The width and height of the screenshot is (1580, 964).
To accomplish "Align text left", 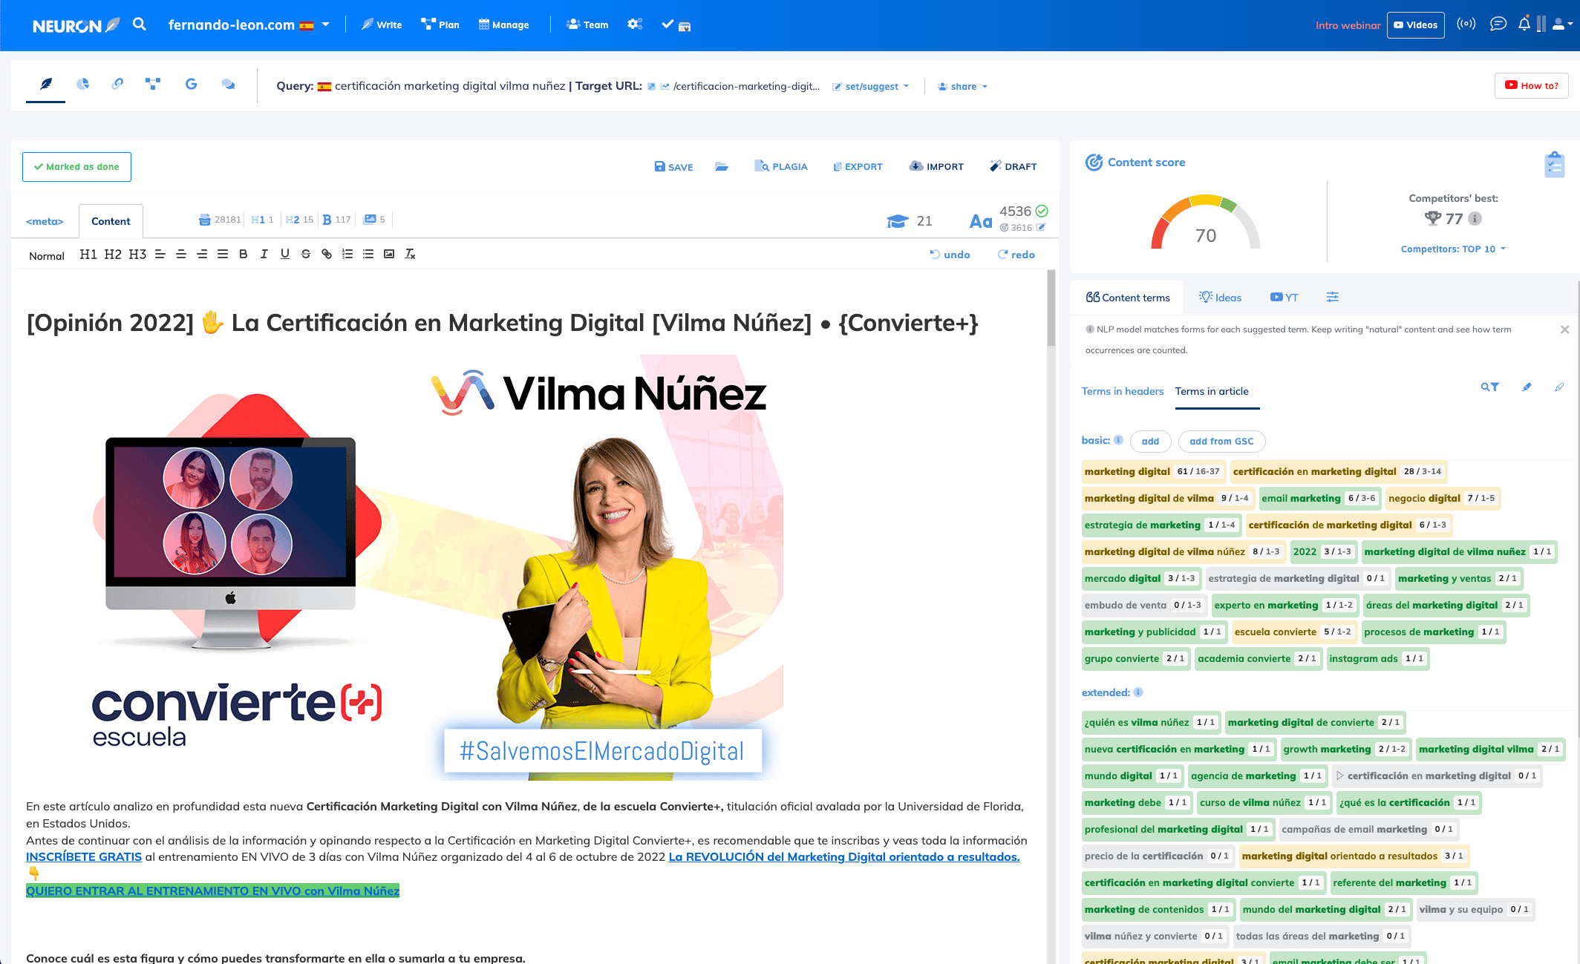I will pyautogui.click(x=160, y=255).
